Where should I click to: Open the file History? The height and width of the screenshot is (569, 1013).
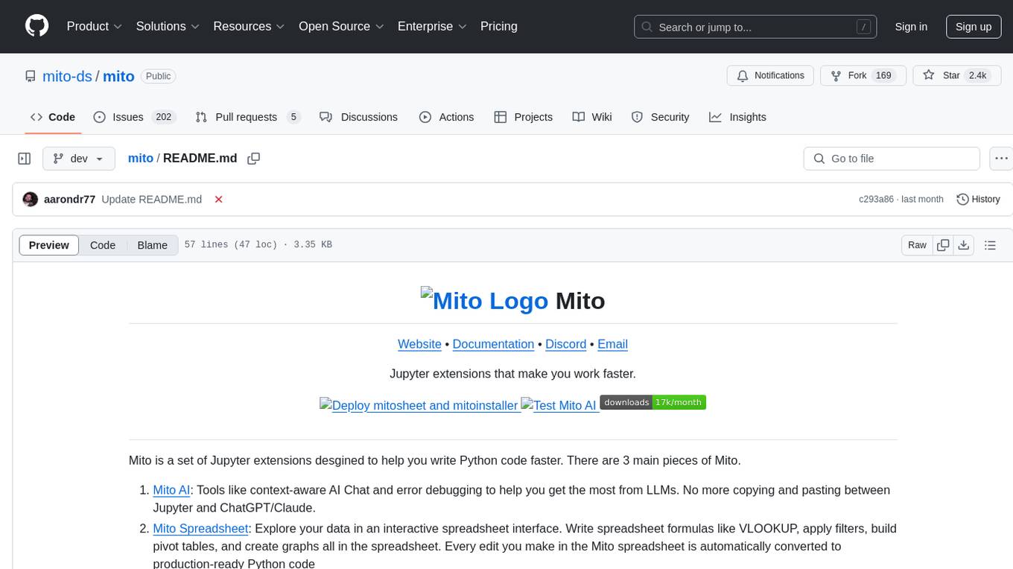tap(978, 200)
